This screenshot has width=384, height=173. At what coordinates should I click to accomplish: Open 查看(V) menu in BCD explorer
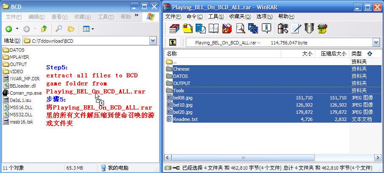tap(59, 17)
